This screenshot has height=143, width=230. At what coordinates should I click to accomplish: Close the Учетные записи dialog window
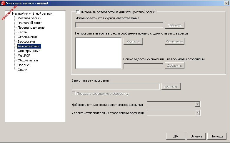(x=226, y=3)
